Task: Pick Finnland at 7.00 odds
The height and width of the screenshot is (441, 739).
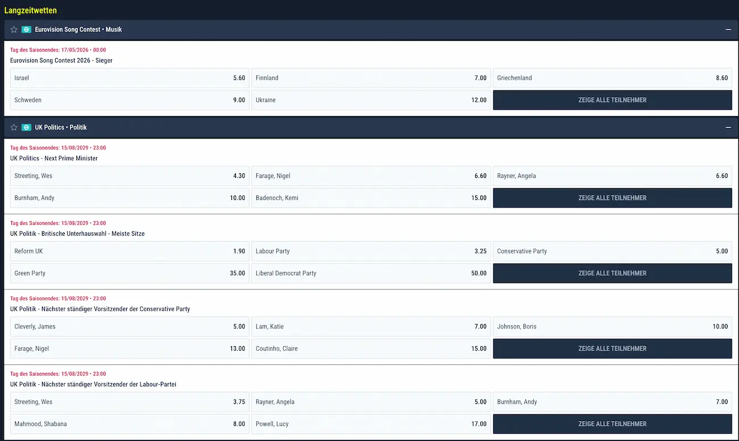Action: pyautogui.click(x=371, y=78)
